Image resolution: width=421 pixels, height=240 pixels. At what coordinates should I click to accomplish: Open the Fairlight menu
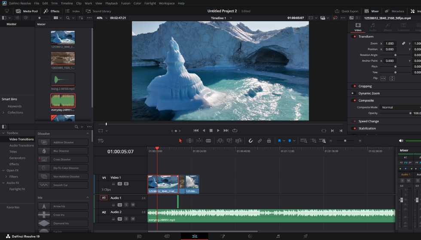[x=150, y=3]
